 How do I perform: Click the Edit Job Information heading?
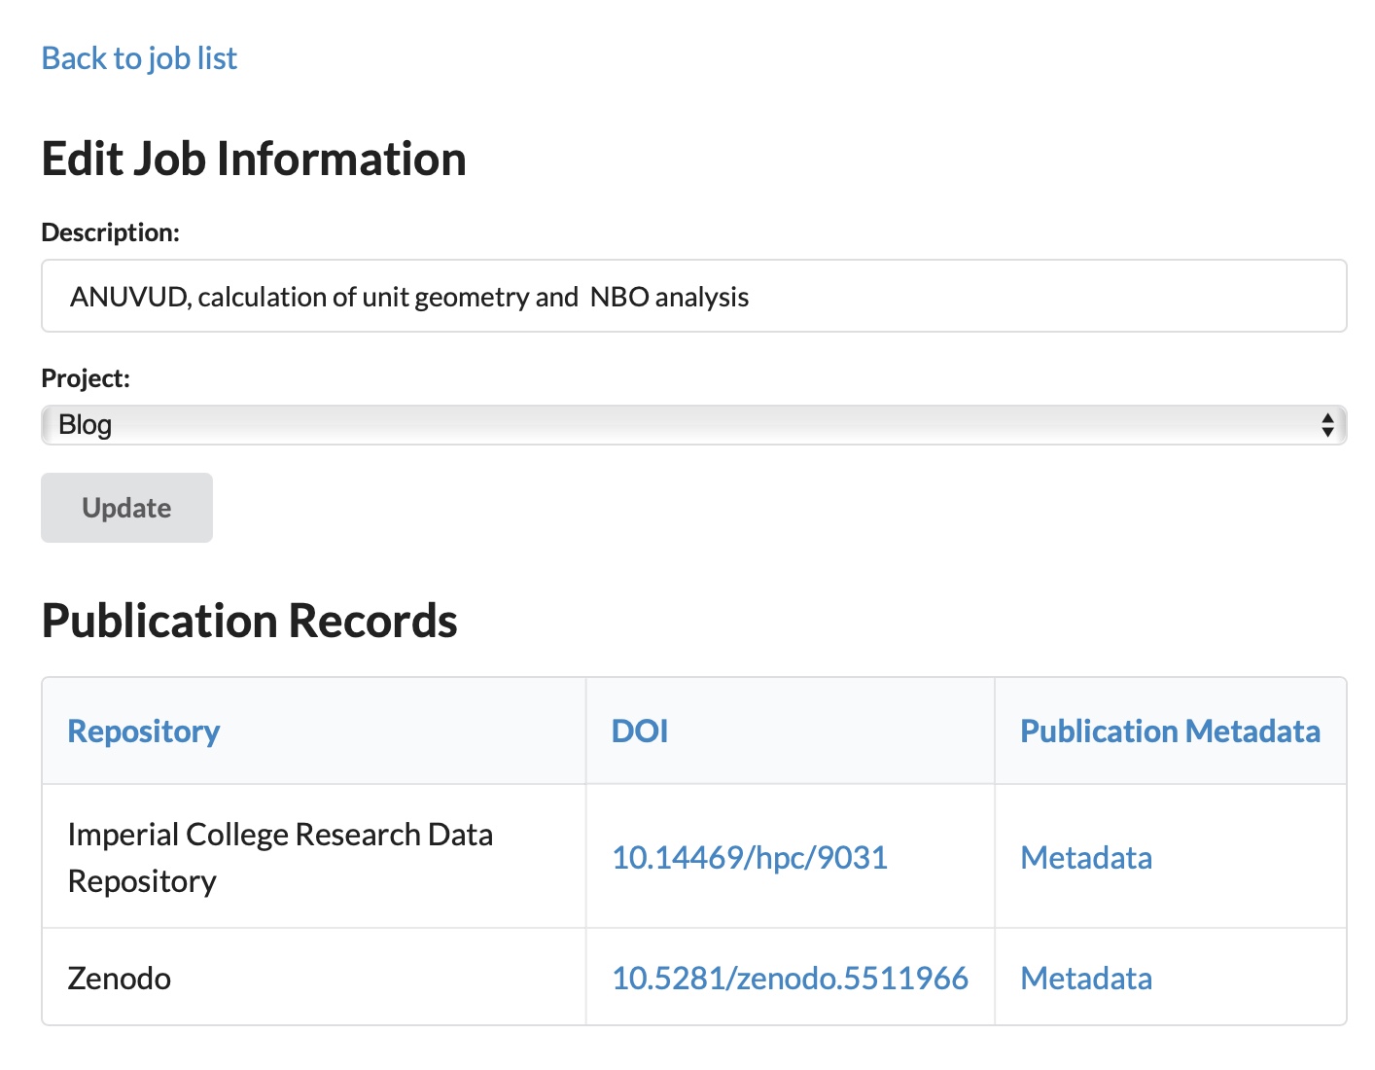point(254,160)
